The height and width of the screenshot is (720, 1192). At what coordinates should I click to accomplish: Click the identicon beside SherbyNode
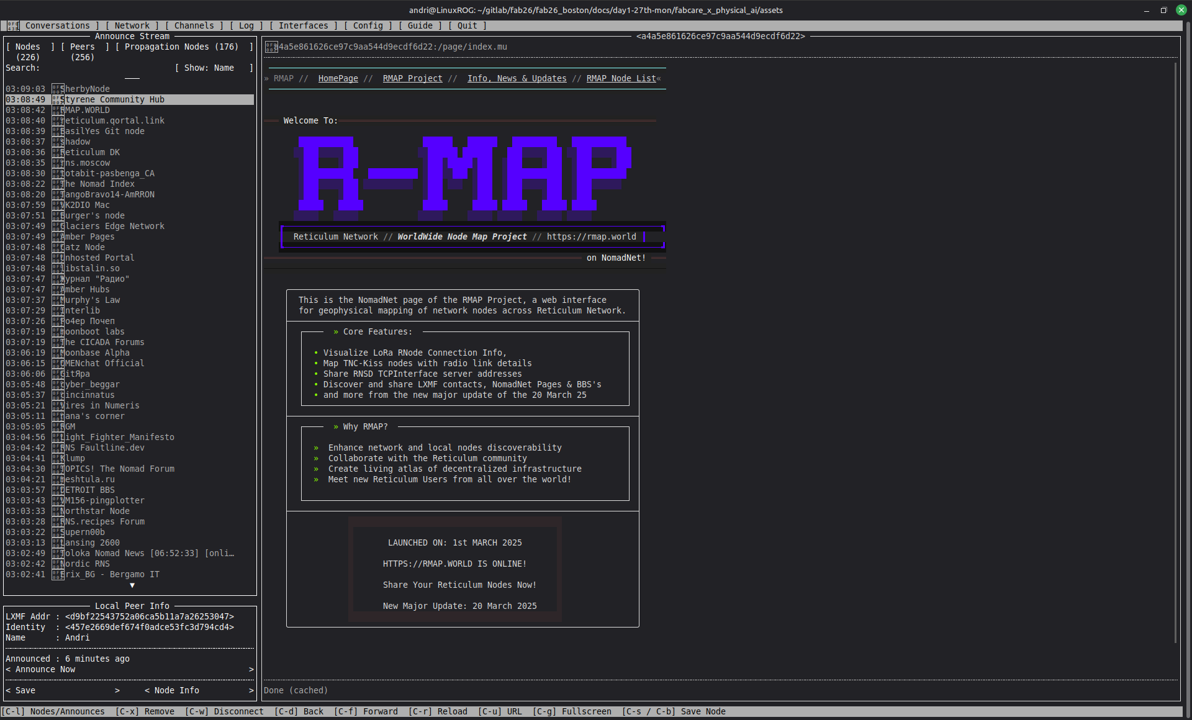pyautogui.click(x=57, y=89)
